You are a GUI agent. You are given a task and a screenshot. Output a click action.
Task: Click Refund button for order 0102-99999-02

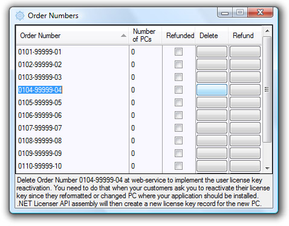pos(245,65)
